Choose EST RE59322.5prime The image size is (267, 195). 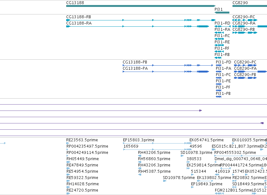[82, 178]
